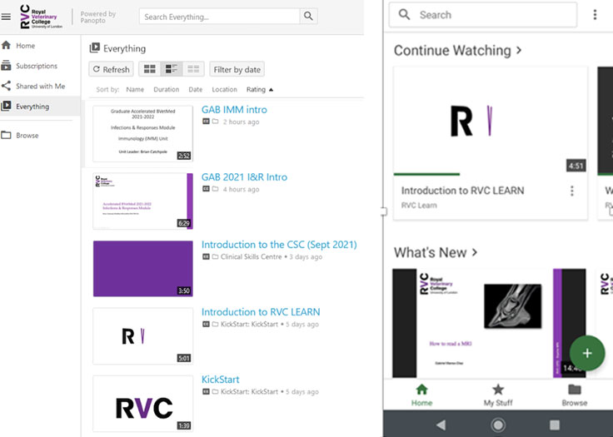
Task: Focus the mobile app Search field
Action: tap(483, 15)
